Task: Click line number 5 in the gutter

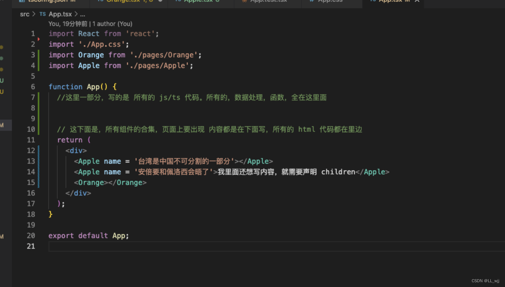Action: click(x=33, y=76)
